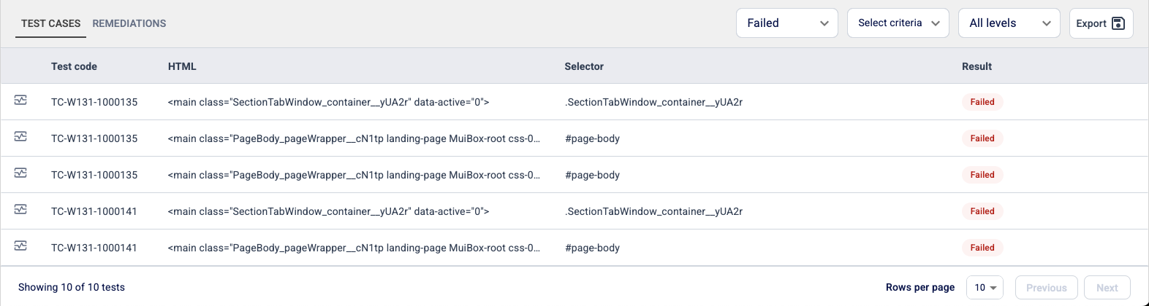
Task: Click the Export button
Action: tap(1101, 23)
